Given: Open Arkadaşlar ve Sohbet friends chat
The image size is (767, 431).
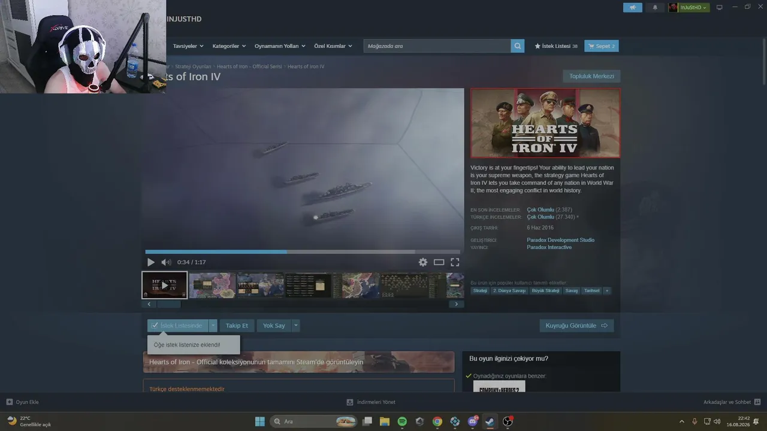Looking at the screenshot, I should pos(732,402).
